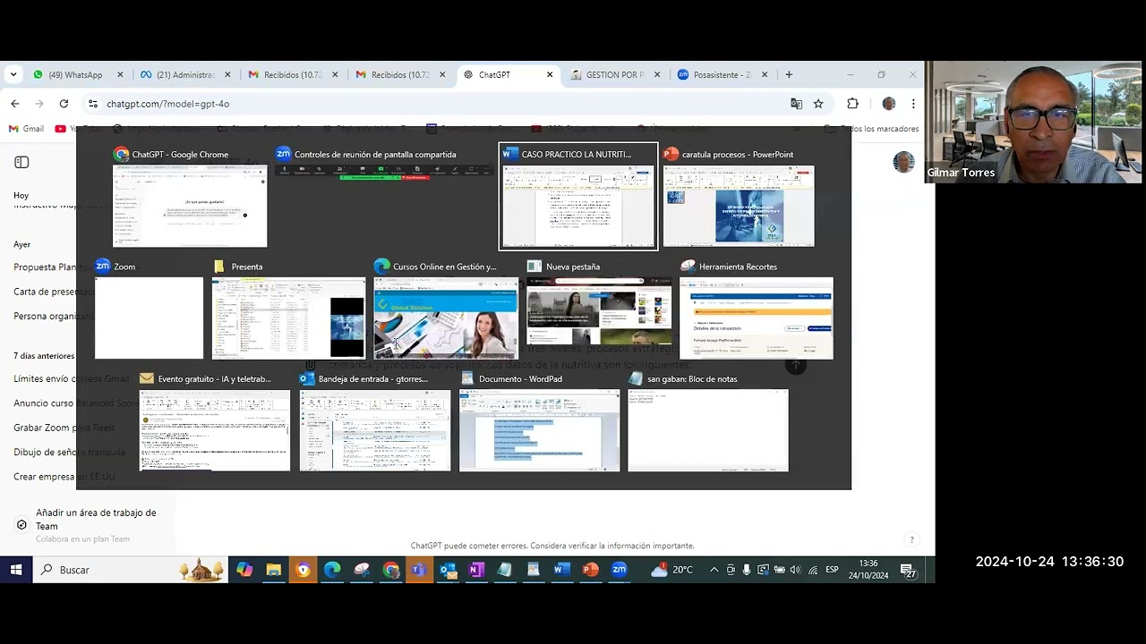Viewport: 1146px width, 644px height.
Task: Open Zoom from the taskbar
Action: tap(619, 570)
